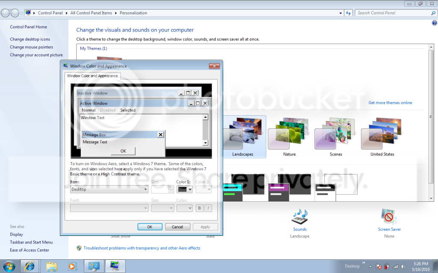Open the Font dropdown
This screenshot has height=273, width=438.
coord(109,208)
